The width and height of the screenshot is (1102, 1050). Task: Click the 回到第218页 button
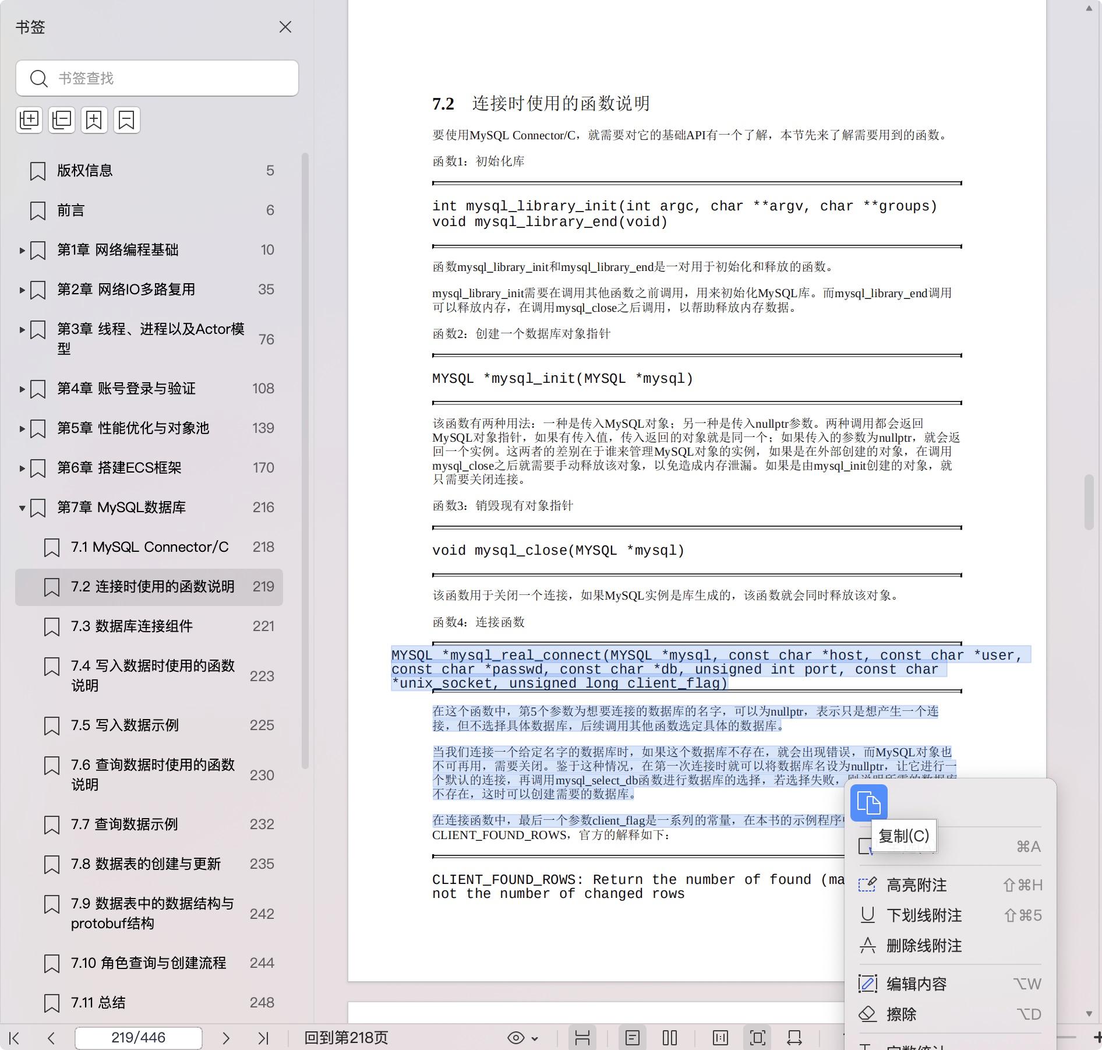(x=346, y=1038)
